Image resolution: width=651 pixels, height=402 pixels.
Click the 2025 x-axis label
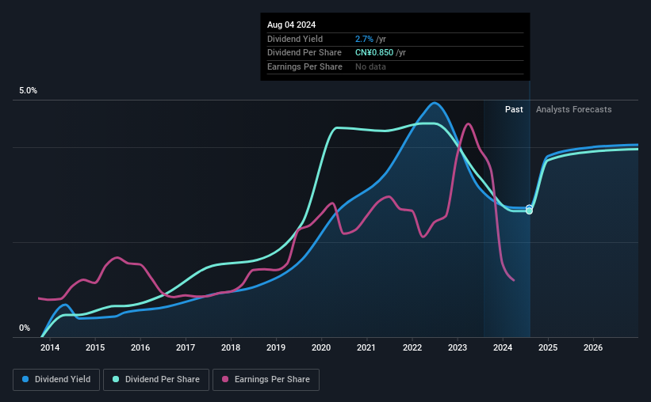pos(548,347)
